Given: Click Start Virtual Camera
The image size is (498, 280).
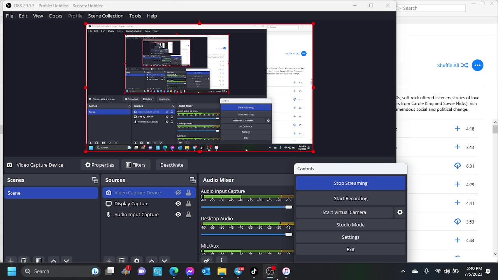Looking at the screenshot, I should (x=344, y=212).
